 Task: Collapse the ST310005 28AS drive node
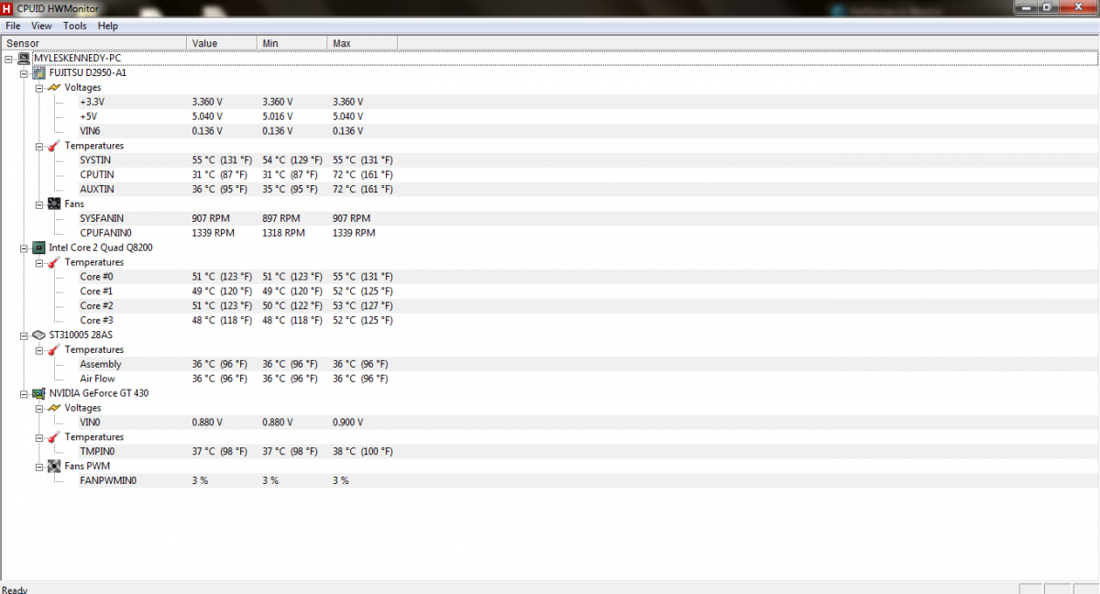click(x=24, y=335)
